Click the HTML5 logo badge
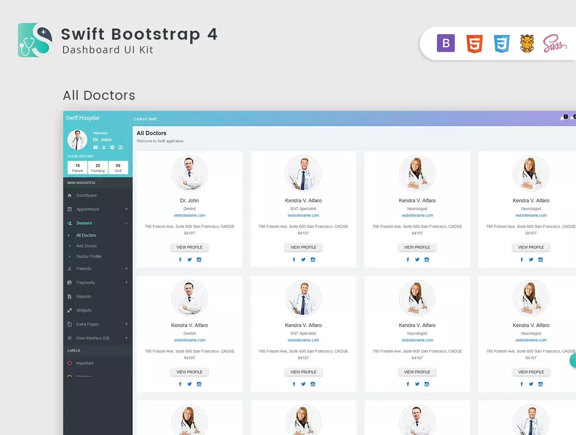The image size is (576, 435). 474,43
